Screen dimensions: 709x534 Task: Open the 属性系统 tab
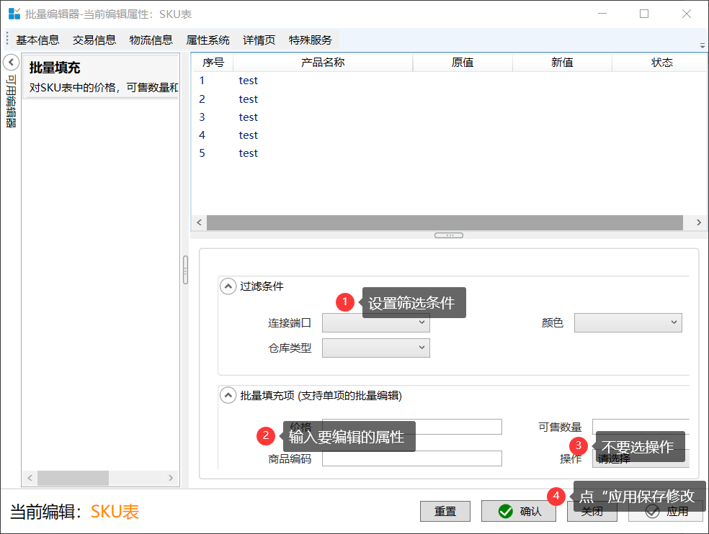[x=208, y=40]
